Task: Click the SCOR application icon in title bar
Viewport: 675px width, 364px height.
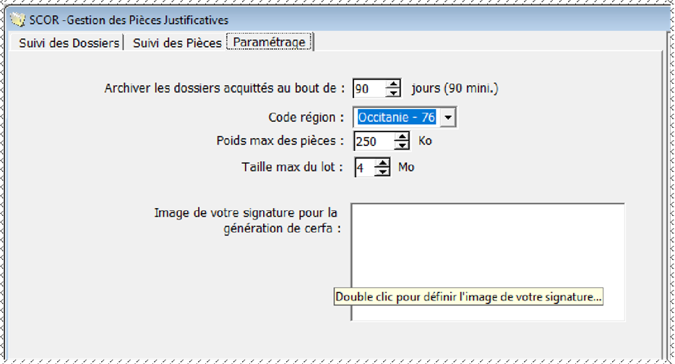Action: tap(17, 19)
